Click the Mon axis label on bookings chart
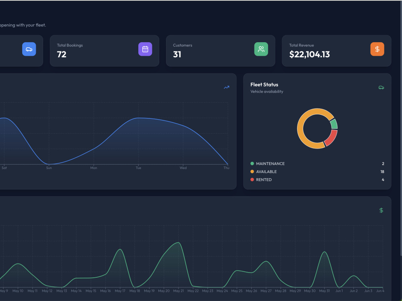 point(94,168)
